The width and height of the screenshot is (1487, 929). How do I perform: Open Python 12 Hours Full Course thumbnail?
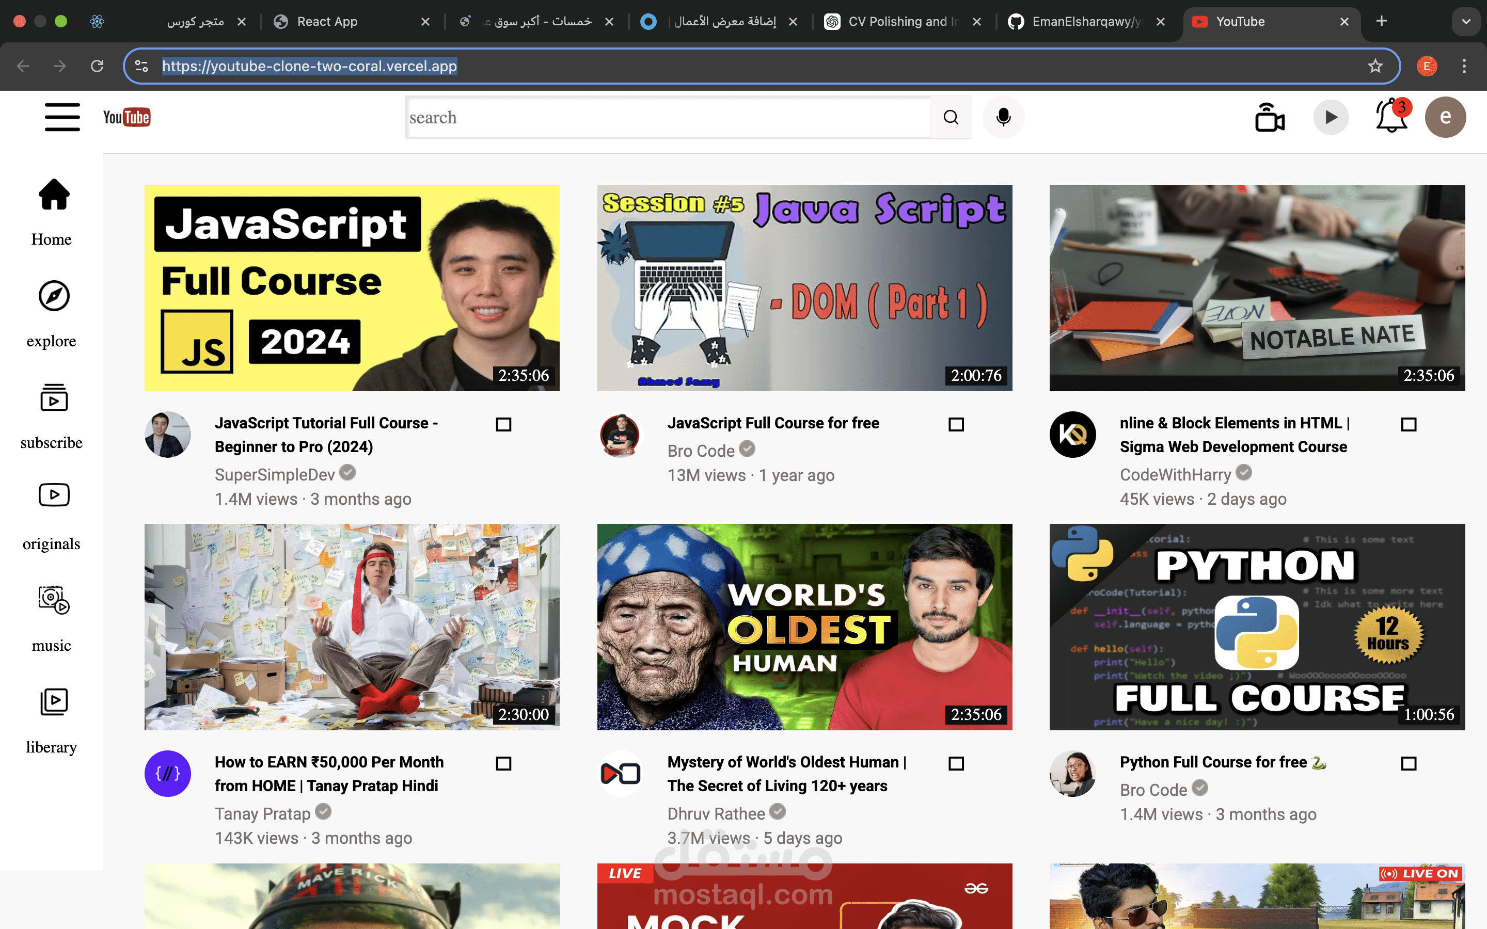[1257, 627]
